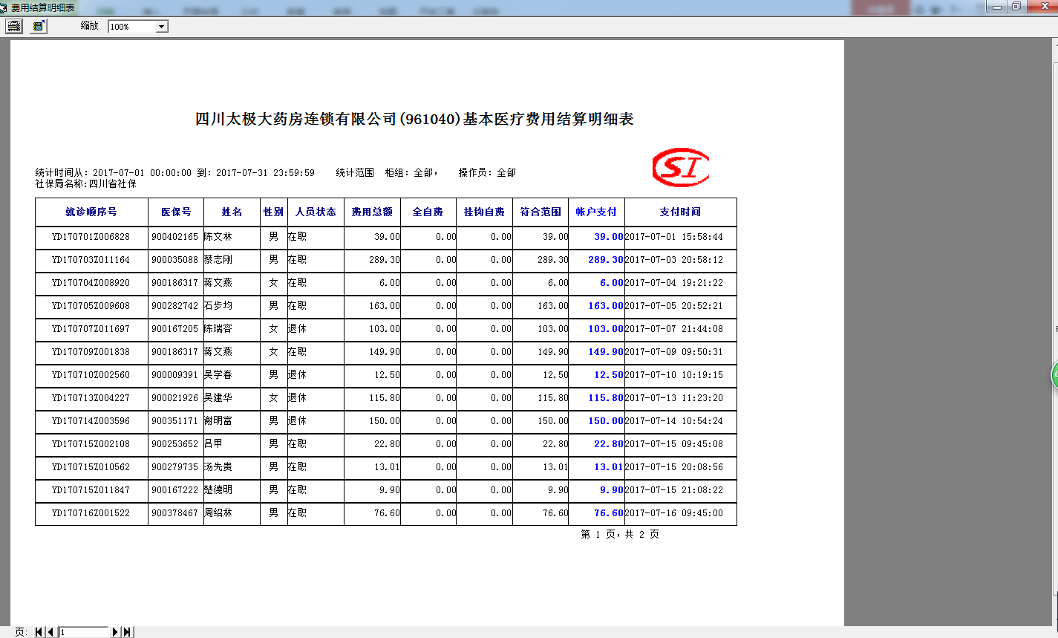Click the name 吴学春
This screenshot has height=638, width=1058.
pos(218,375)
